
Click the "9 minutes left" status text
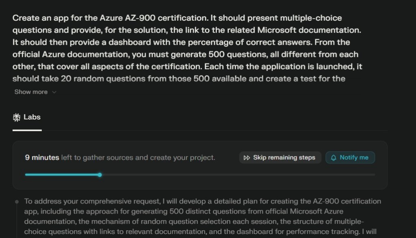[42, 158]
